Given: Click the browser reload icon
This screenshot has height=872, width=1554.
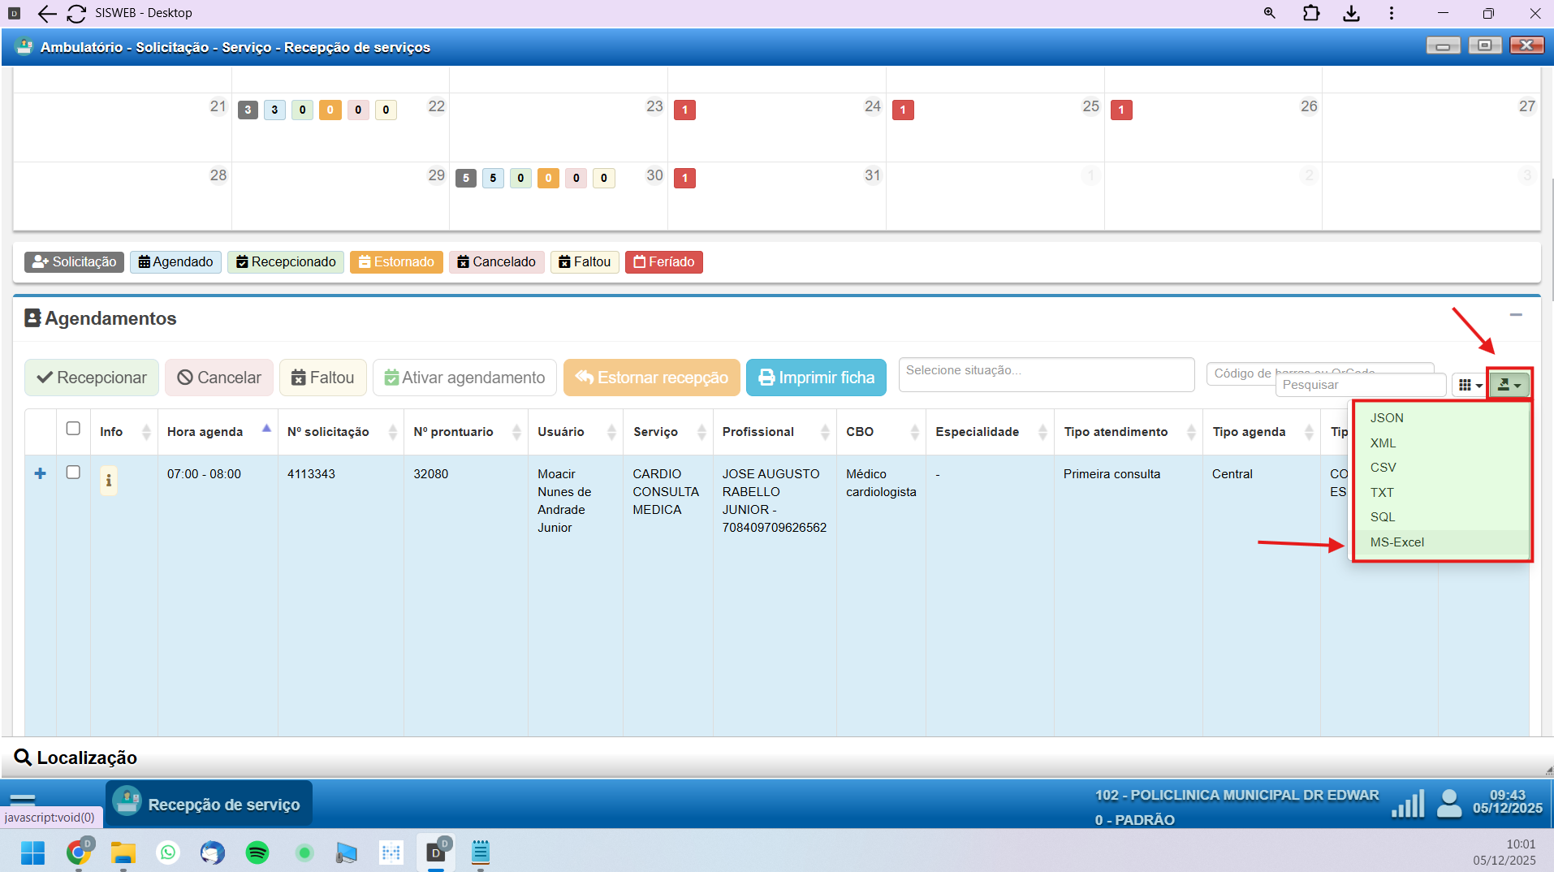Looking at the screenshot, I should pyautogui.click(x=76, y=13).
